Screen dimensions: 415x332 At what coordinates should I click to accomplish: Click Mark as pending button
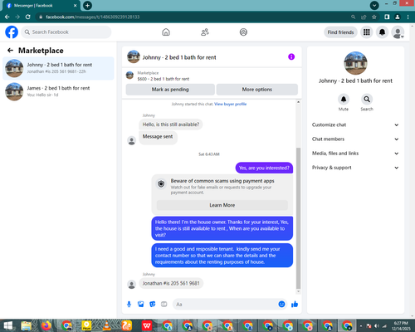pyautogui.click(x=170, y=90)
